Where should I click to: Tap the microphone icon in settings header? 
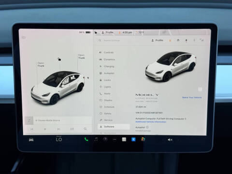point(186,41)
